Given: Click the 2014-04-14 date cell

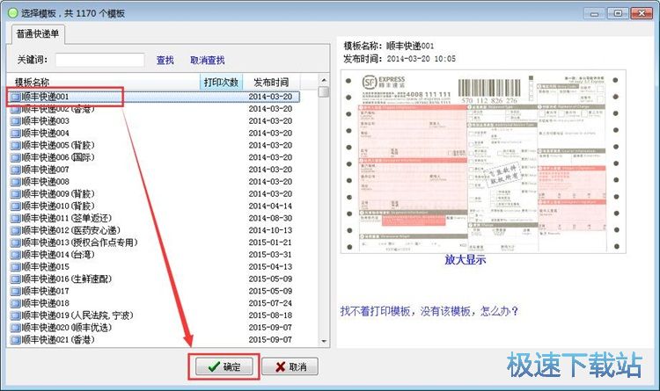Looking at the screenshot, I should tap(270, 206).
